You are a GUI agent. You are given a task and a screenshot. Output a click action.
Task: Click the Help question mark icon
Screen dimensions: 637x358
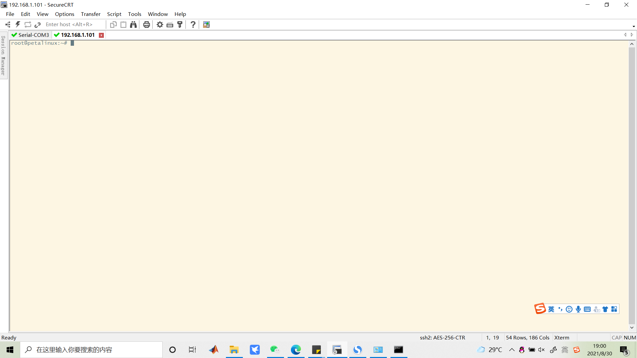coord(193,25)
